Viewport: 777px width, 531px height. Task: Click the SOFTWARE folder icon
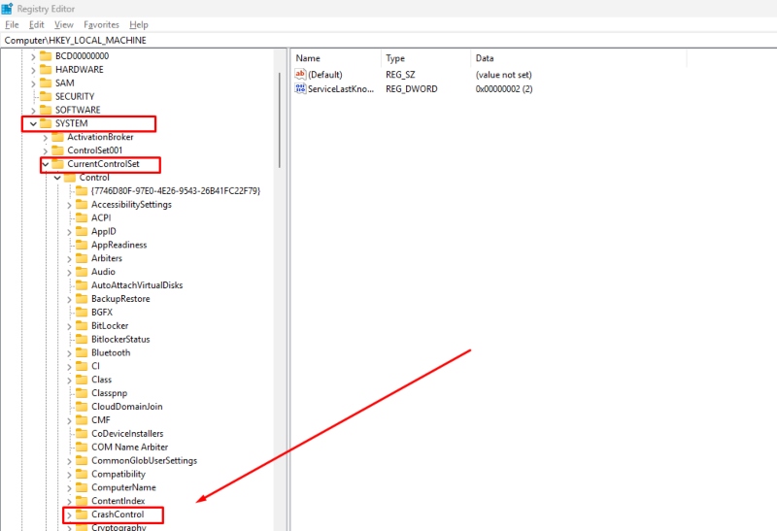tap(46, 110)
